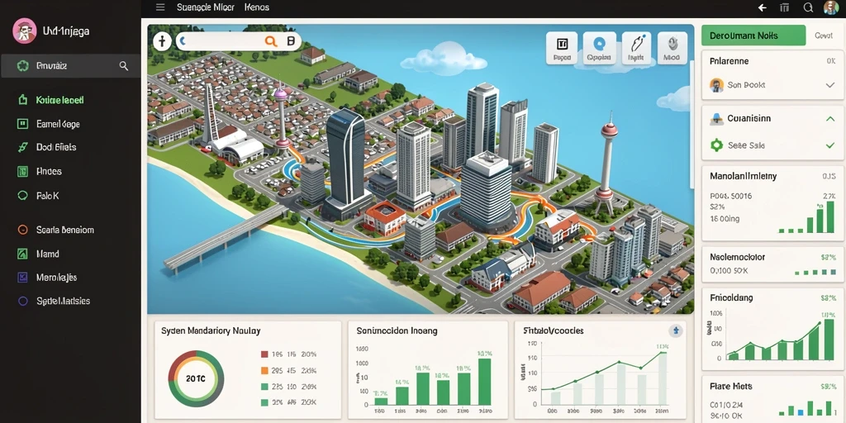Click the compass icon on the map
The height and width of the screenshot is (423, 846).
[x=162, y=41]
